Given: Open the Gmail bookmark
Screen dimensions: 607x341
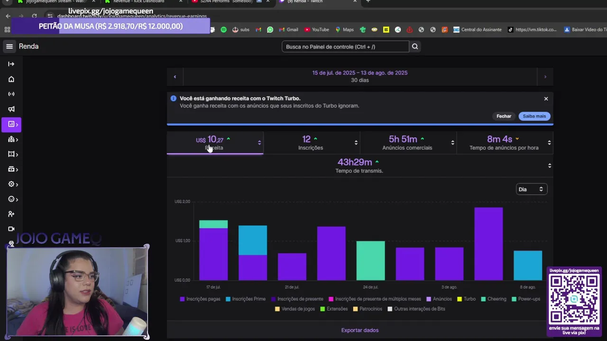Looking at the screenshot, I should coord(289,29).
